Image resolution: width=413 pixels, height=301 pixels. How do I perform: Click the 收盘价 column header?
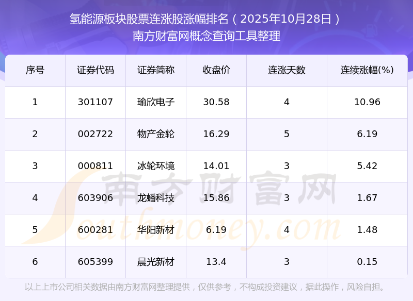(216, 70)
